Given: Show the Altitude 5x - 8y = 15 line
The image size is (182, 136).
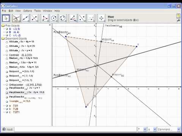Looking at the screenshot, I should (7, 42).
